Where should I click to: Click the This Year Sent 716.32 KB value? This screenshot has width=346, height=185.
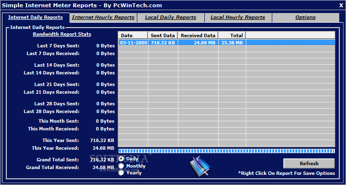coord(102,140)
